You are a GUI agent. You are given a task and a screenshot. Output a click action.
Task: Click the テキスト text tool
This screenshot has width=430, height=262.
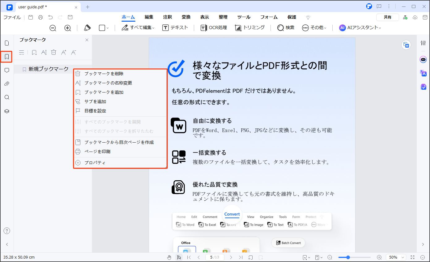click(x=175, y=28)
